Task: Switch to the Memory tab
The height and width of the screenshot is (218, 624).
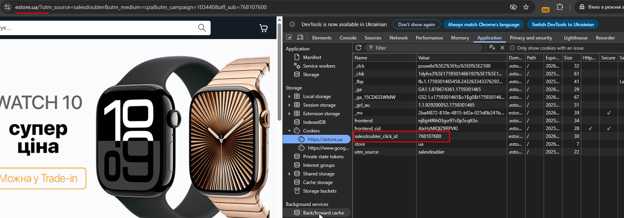Action: coord(460,38)
